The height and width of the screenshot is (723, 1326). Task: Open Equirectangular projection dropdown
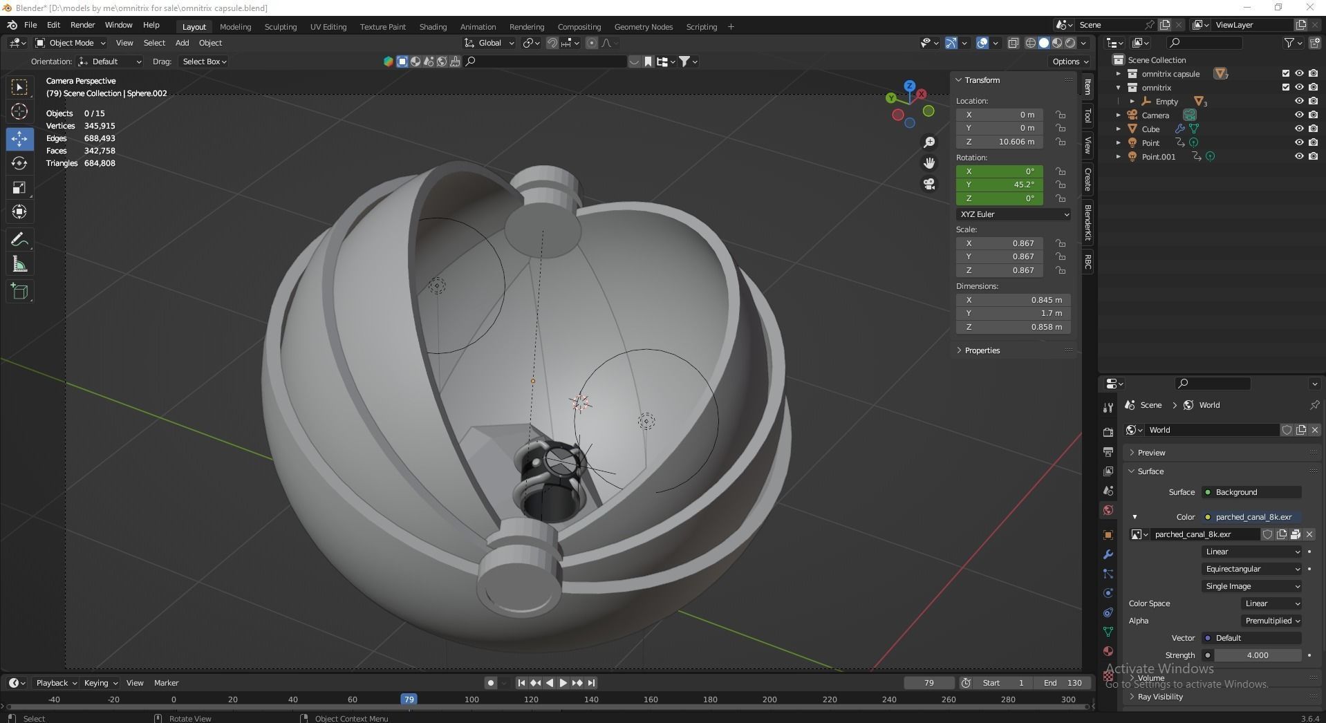coord(1252,569)
